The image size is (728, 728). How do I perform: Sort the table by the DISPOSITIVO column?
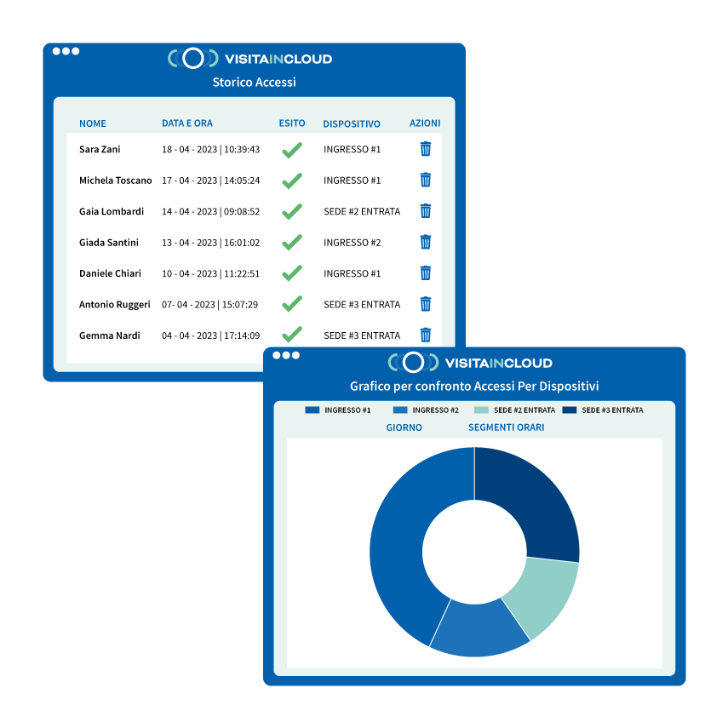coord(352,124)
